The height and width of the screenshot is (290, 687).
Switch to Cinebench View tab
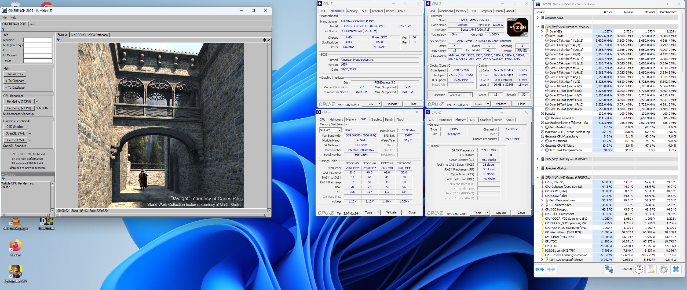coord(32,24)
